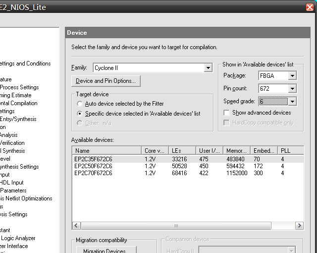Open the Family dropdown list

tap(208, 68)
